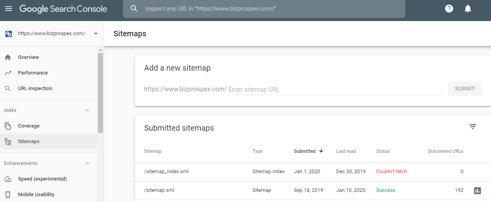Open bar chart icon for sitemap.xml
Viewport: 491px width, 202px height.
point(477,190)
